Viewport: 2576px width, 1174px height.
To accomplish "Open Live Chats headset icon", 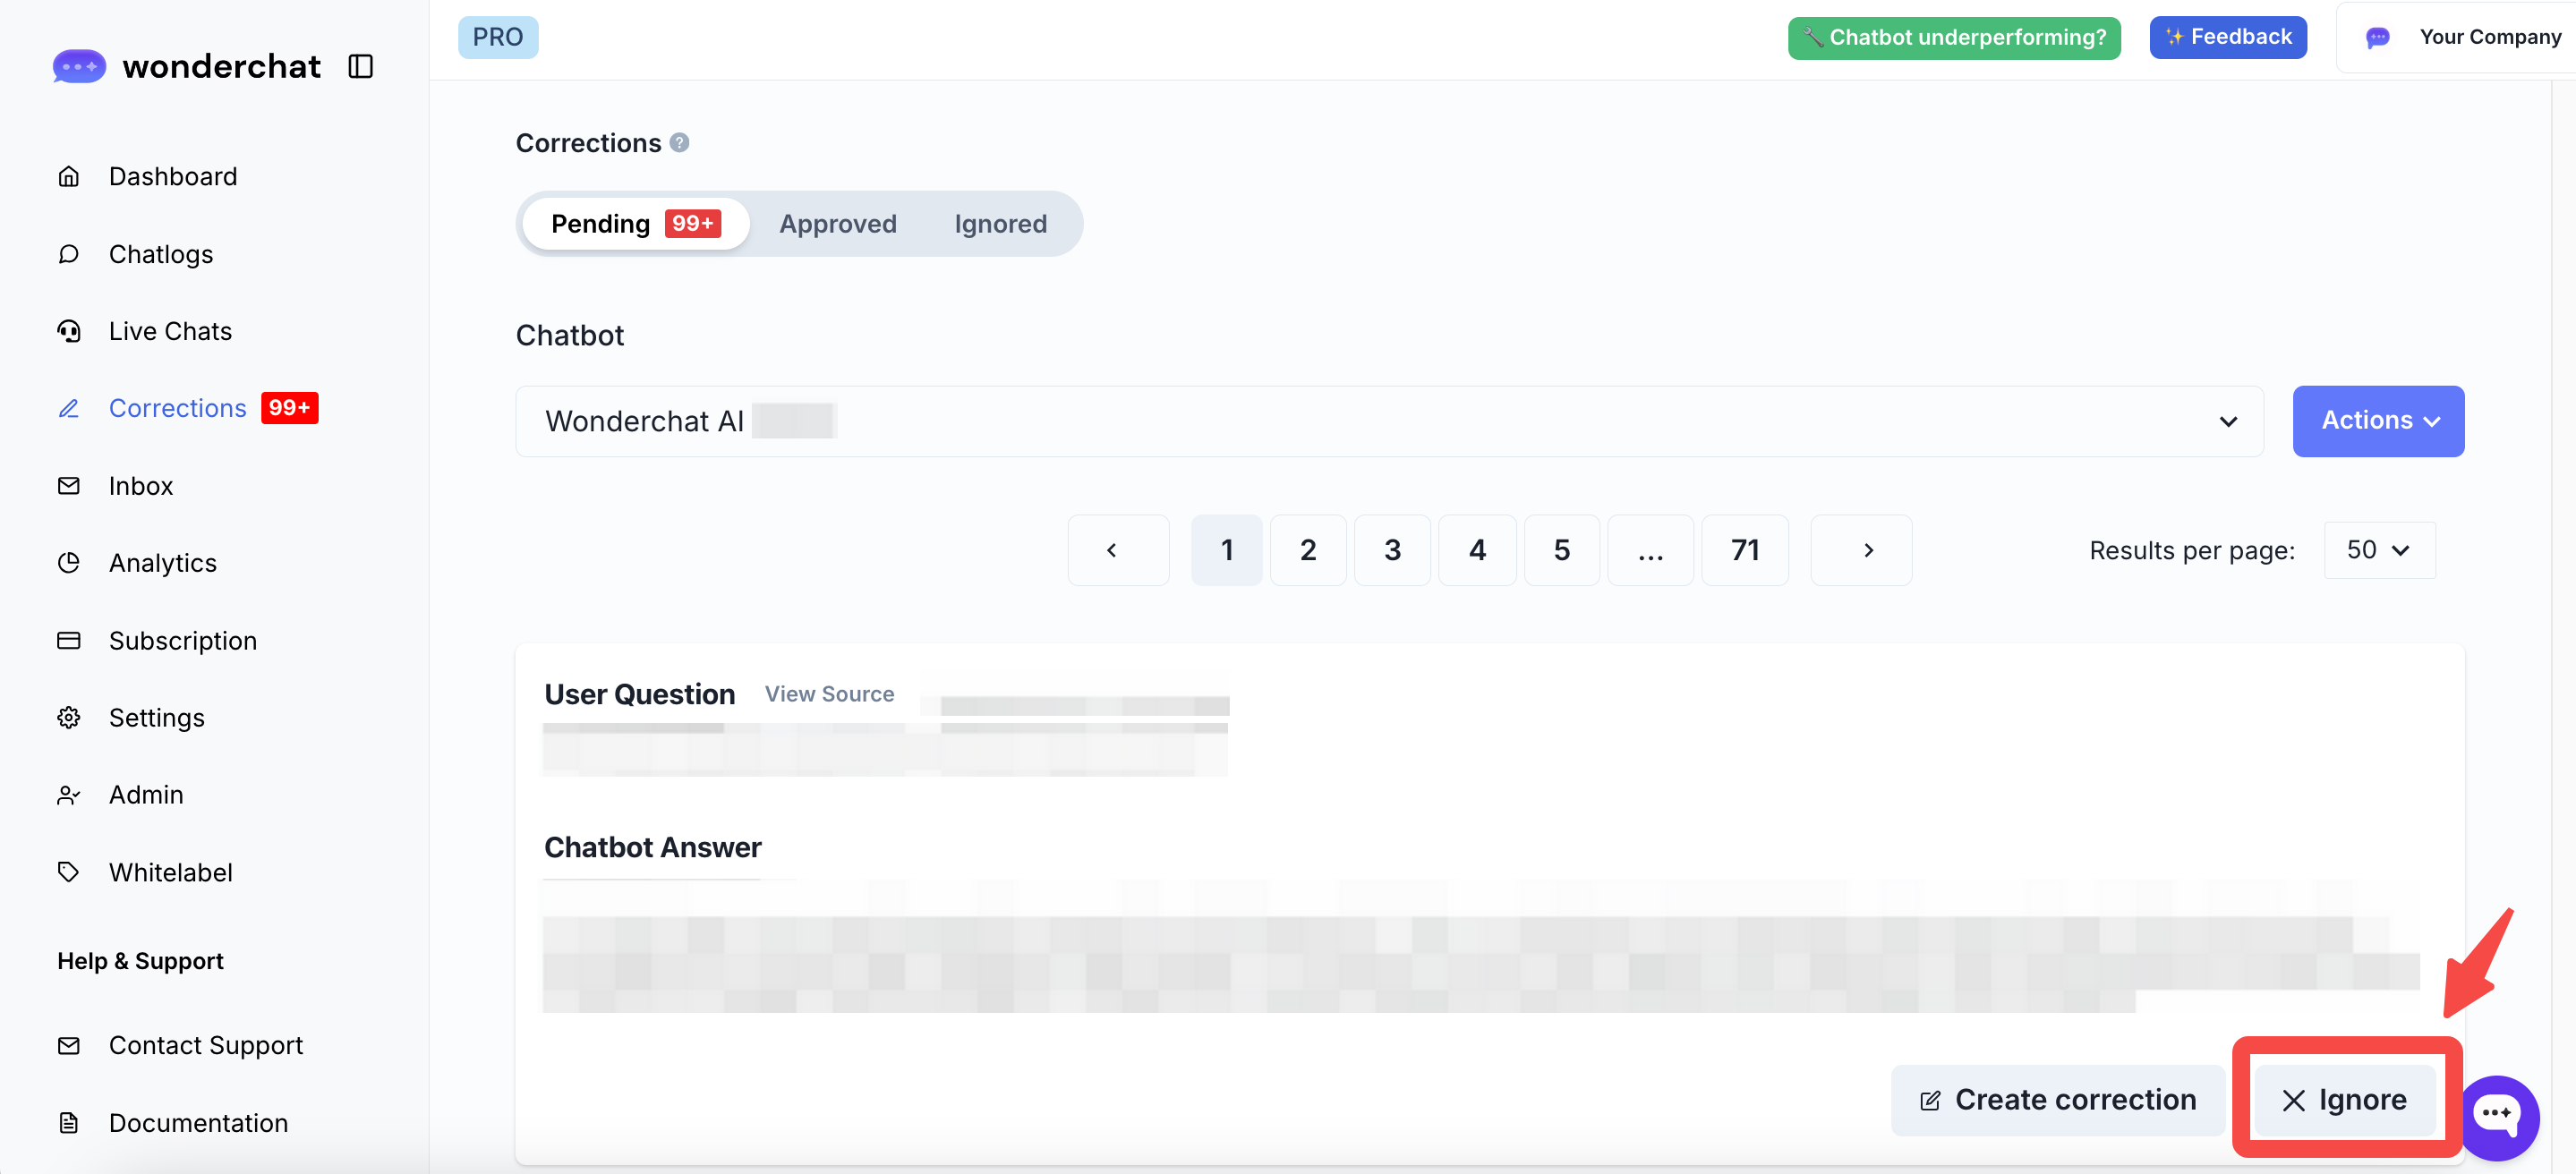I will tap(68, 331).
